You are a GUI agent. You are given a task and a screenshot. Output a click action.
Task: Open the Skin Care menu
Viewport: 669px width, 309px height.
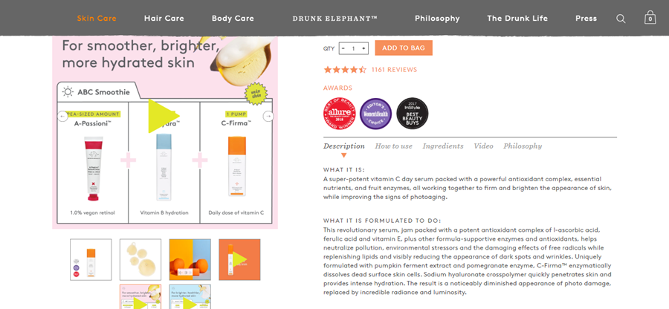97,19
